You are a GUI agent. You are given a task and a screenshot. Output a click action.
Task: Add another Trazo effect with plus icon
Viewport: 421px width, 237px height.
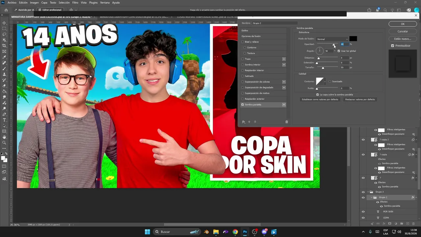coord(284,59)
